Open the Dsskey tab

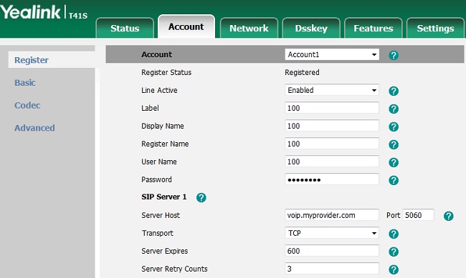[311, 28]
